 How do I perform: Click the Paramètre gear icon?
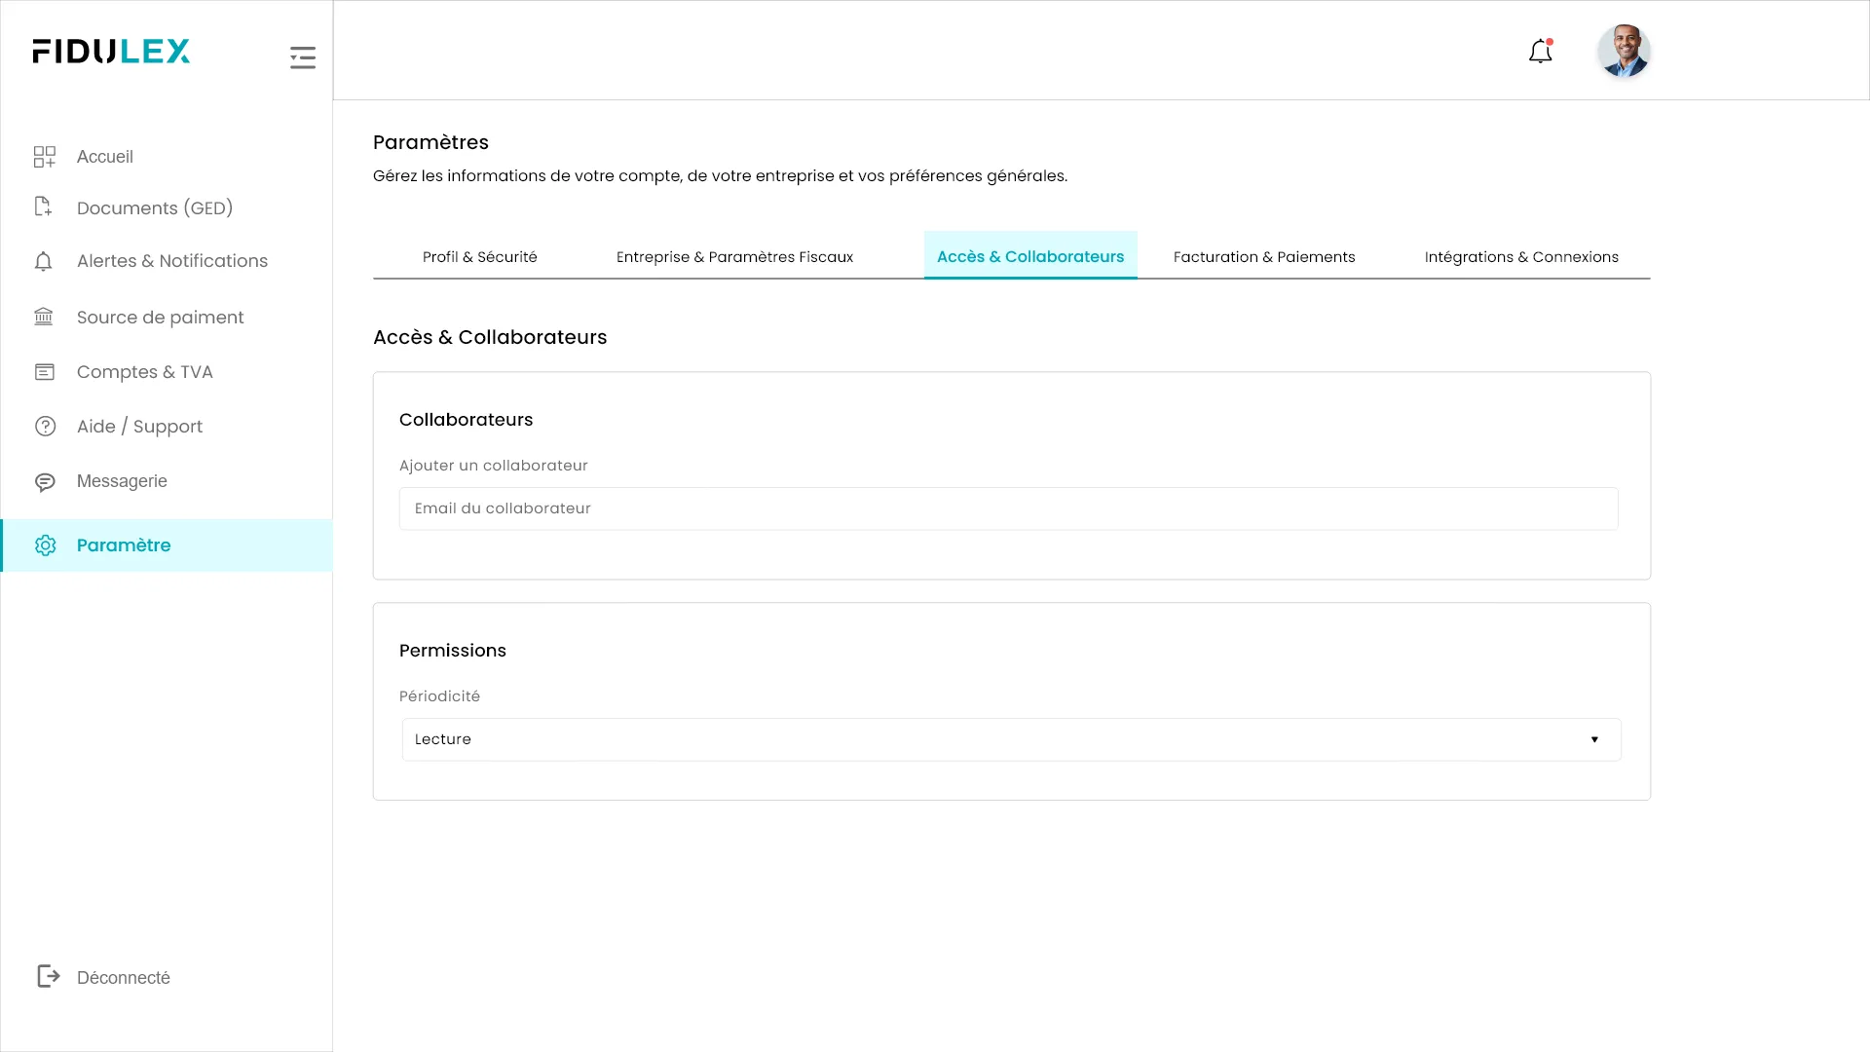pos(45,545)
